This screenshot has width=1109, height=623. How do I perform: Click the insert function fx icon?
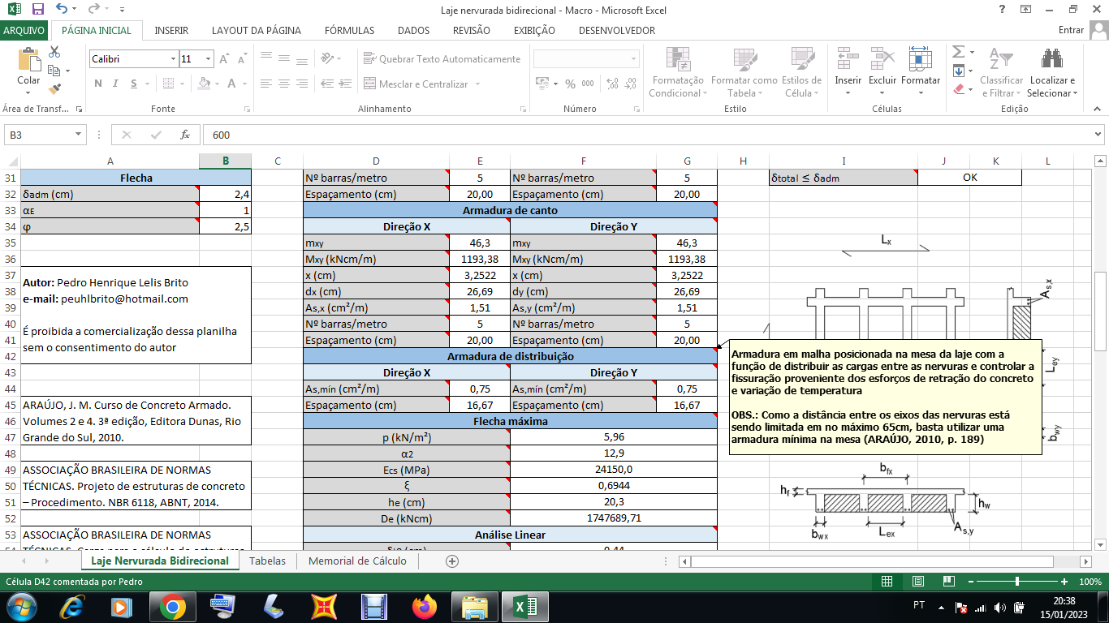185,135
